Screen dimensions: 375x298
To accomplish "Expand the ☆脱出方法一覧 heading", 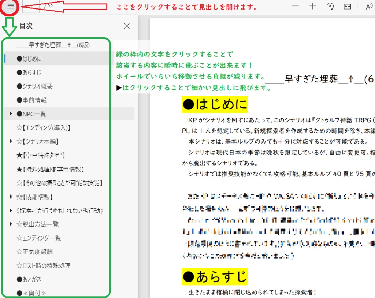I will (11, 224).
